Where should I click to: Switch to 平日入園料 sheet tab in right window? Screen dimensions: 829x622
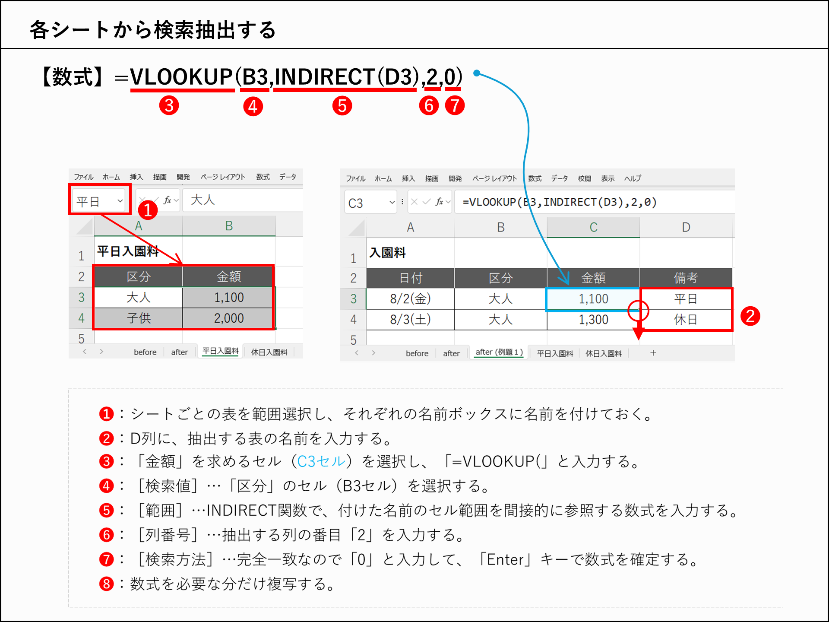[x=555, y=353]
